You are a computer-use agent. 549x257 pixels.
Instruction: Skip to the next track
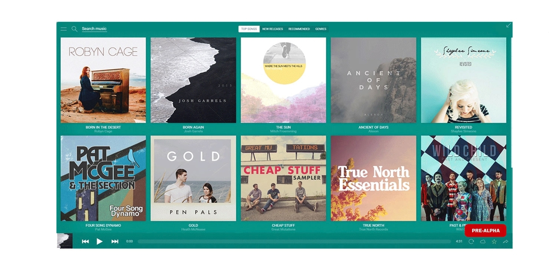[x=115, y=241]
